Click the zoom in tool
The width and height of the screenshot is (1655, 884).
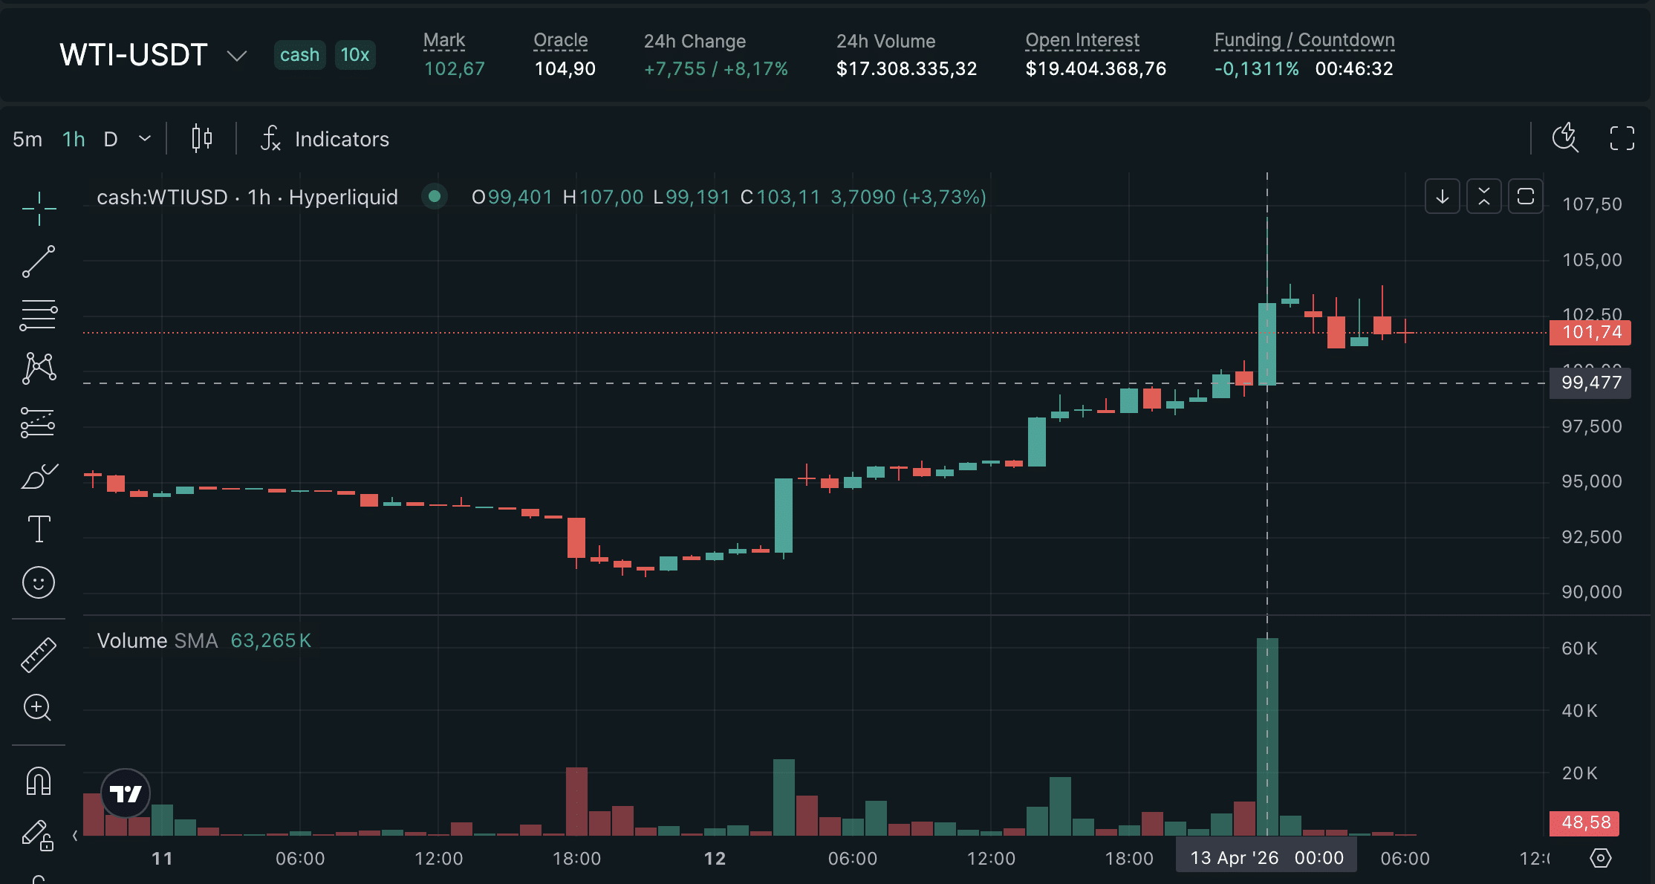(39, 708)
